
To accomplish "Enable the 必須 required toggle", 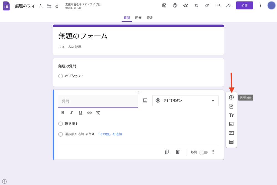I will pos(203,152).
